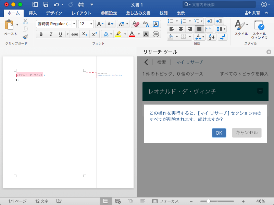This screenshot has height=205, width=274.
Task: Toggle strikethrough on the text
Action: pos(74,34)
